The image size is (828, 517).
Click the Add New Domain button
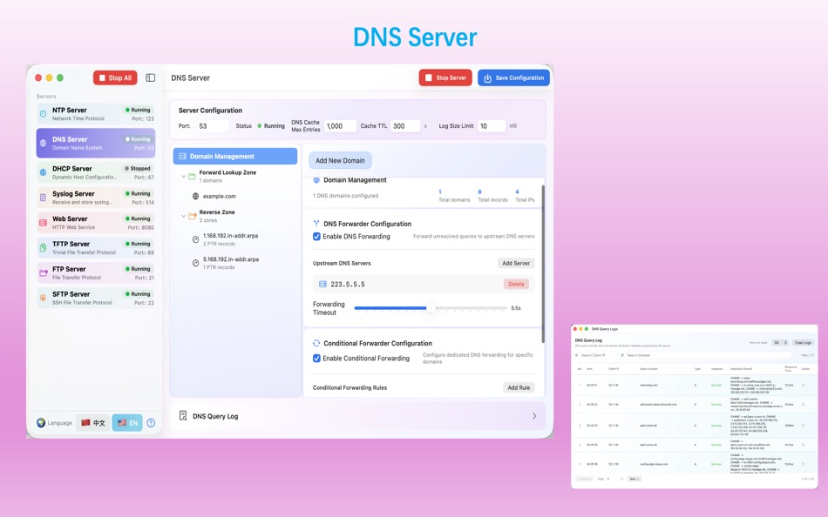tap(339, 160)
